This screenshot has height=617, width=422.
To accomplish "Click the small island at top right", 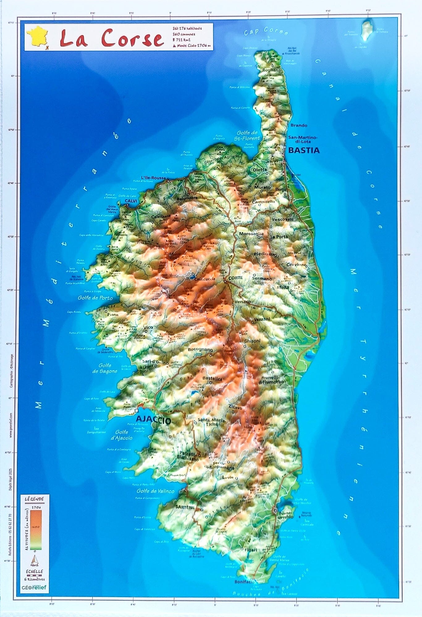I will point(367,30).
